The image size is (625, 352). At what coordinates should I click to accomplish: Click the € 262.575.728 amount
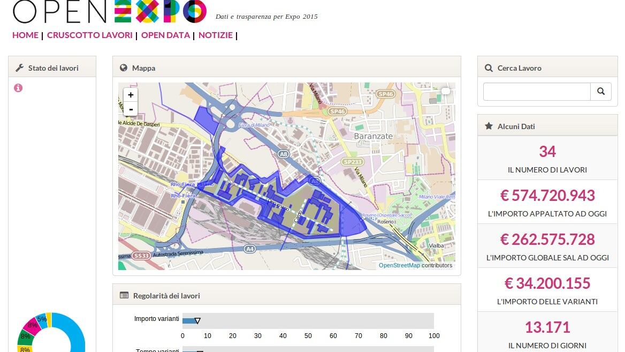547,239
